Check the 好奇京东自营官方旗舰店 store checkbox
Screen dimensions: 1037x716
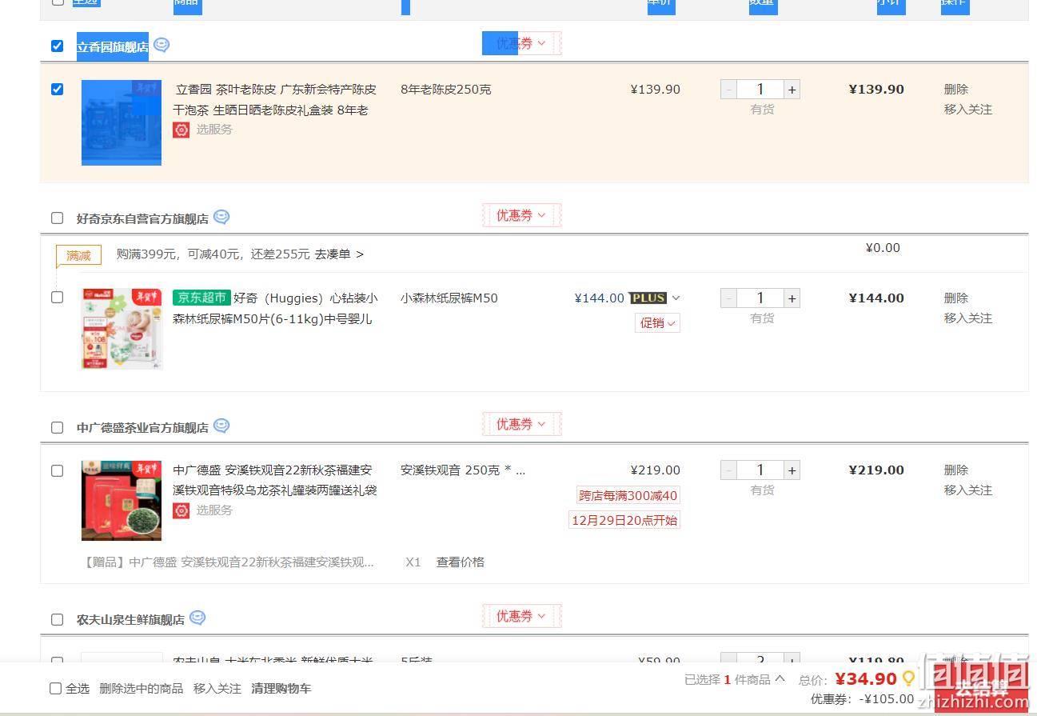pos(57,218)
